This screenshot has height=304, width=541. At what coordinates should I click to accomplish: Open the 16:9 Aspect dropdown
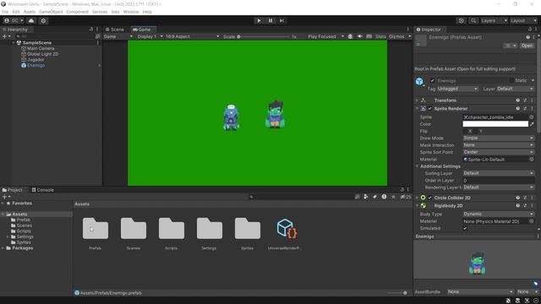click(x=192, y=36)
